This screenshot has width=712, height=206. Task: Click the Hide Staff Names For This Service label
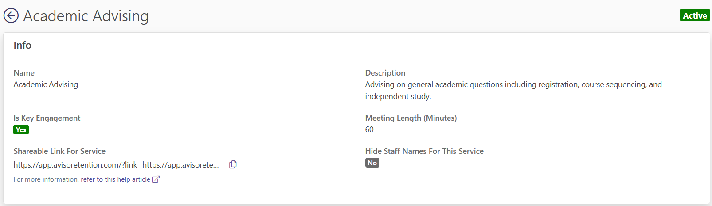(x=424, y=151)
